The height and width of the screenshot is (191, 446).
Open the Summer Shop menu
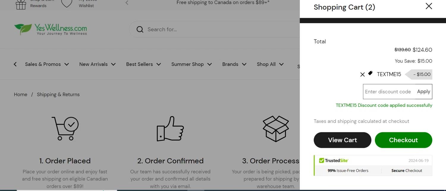pos(191,64)
